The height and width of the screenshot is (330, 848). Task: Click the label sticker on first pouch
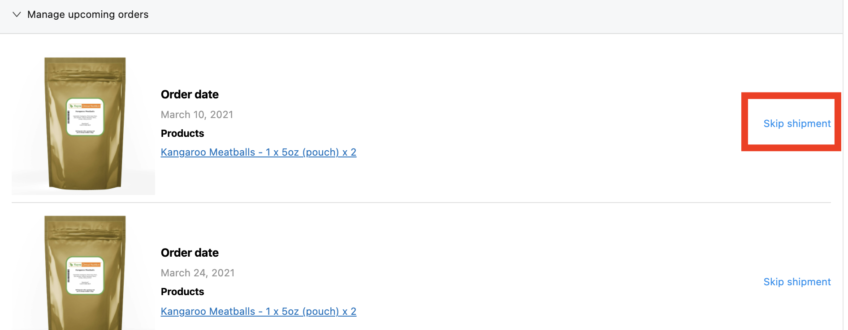click(x=85, y=117)
